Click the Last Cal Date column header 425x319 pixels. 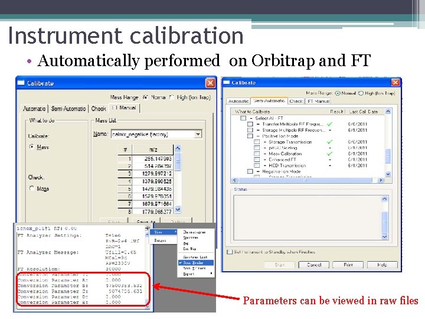point(363,112)
